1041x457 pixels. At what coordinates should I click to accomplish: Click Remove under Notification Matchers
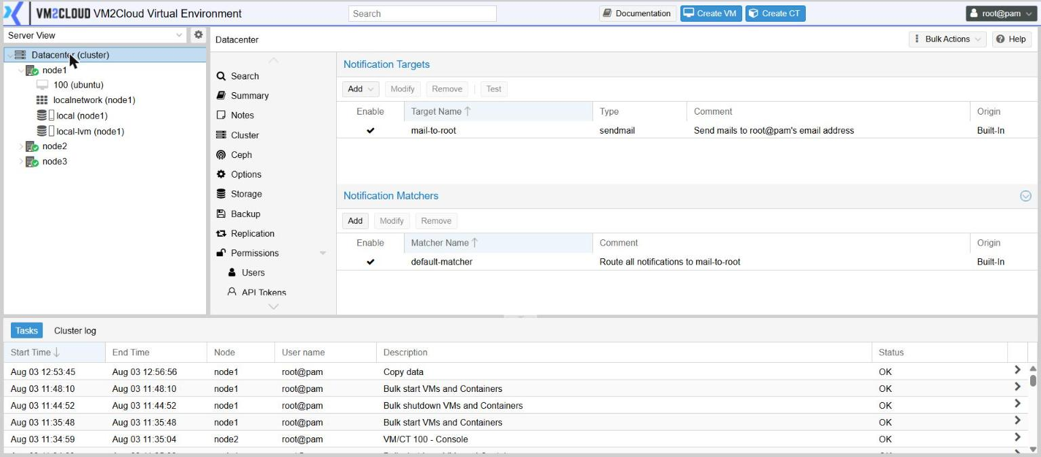pyautogui.click(x=436, y=221)
